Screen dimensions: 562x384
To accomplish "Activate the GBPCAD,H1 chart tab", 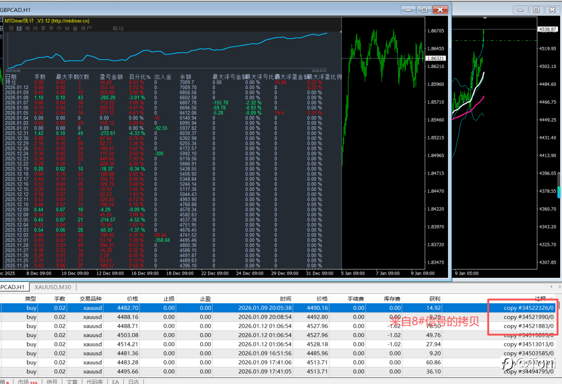I will (12, 287).
